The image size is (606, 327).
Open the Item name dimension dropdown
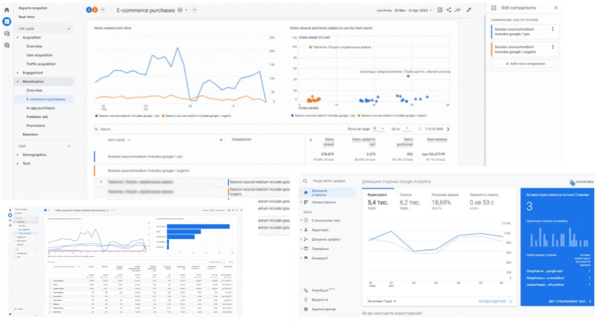point(119,140)
